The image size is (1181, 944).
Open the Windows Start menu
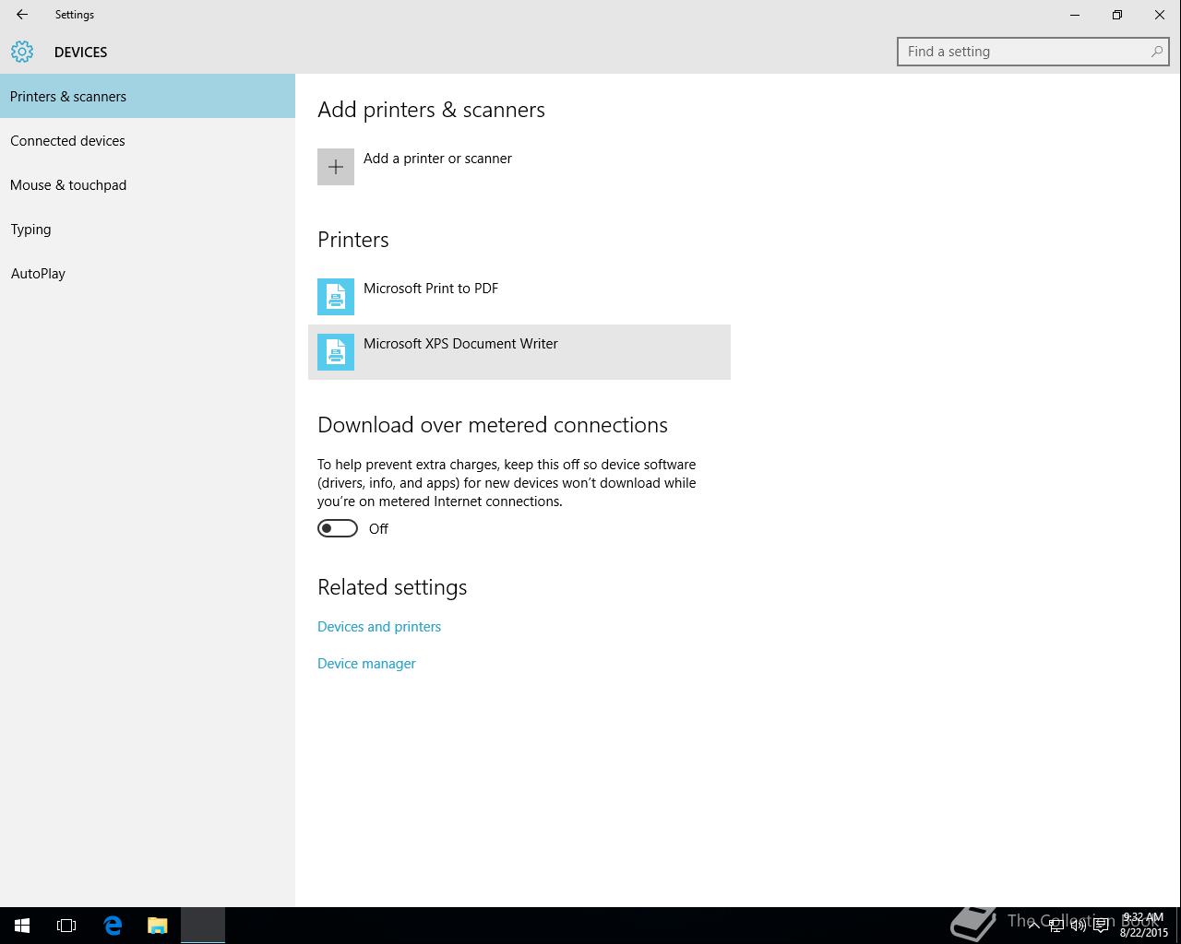(x=22, y=926)
